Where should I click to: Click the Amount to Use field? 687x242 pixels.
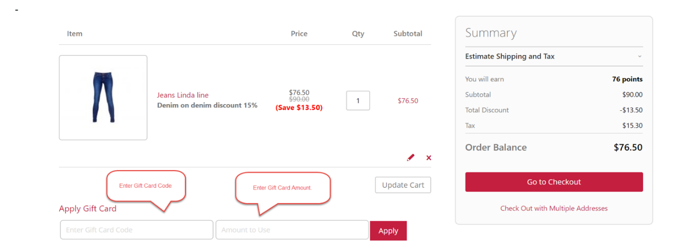[292, 230]
